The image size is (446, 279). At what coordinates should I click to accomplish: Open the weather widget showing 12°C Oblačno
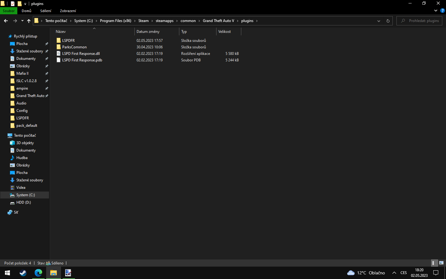[366, 273]
